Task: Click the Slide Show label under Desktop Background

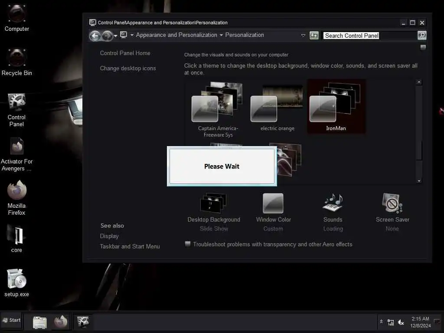Action: pyautogui.click(x=214, y=229)
